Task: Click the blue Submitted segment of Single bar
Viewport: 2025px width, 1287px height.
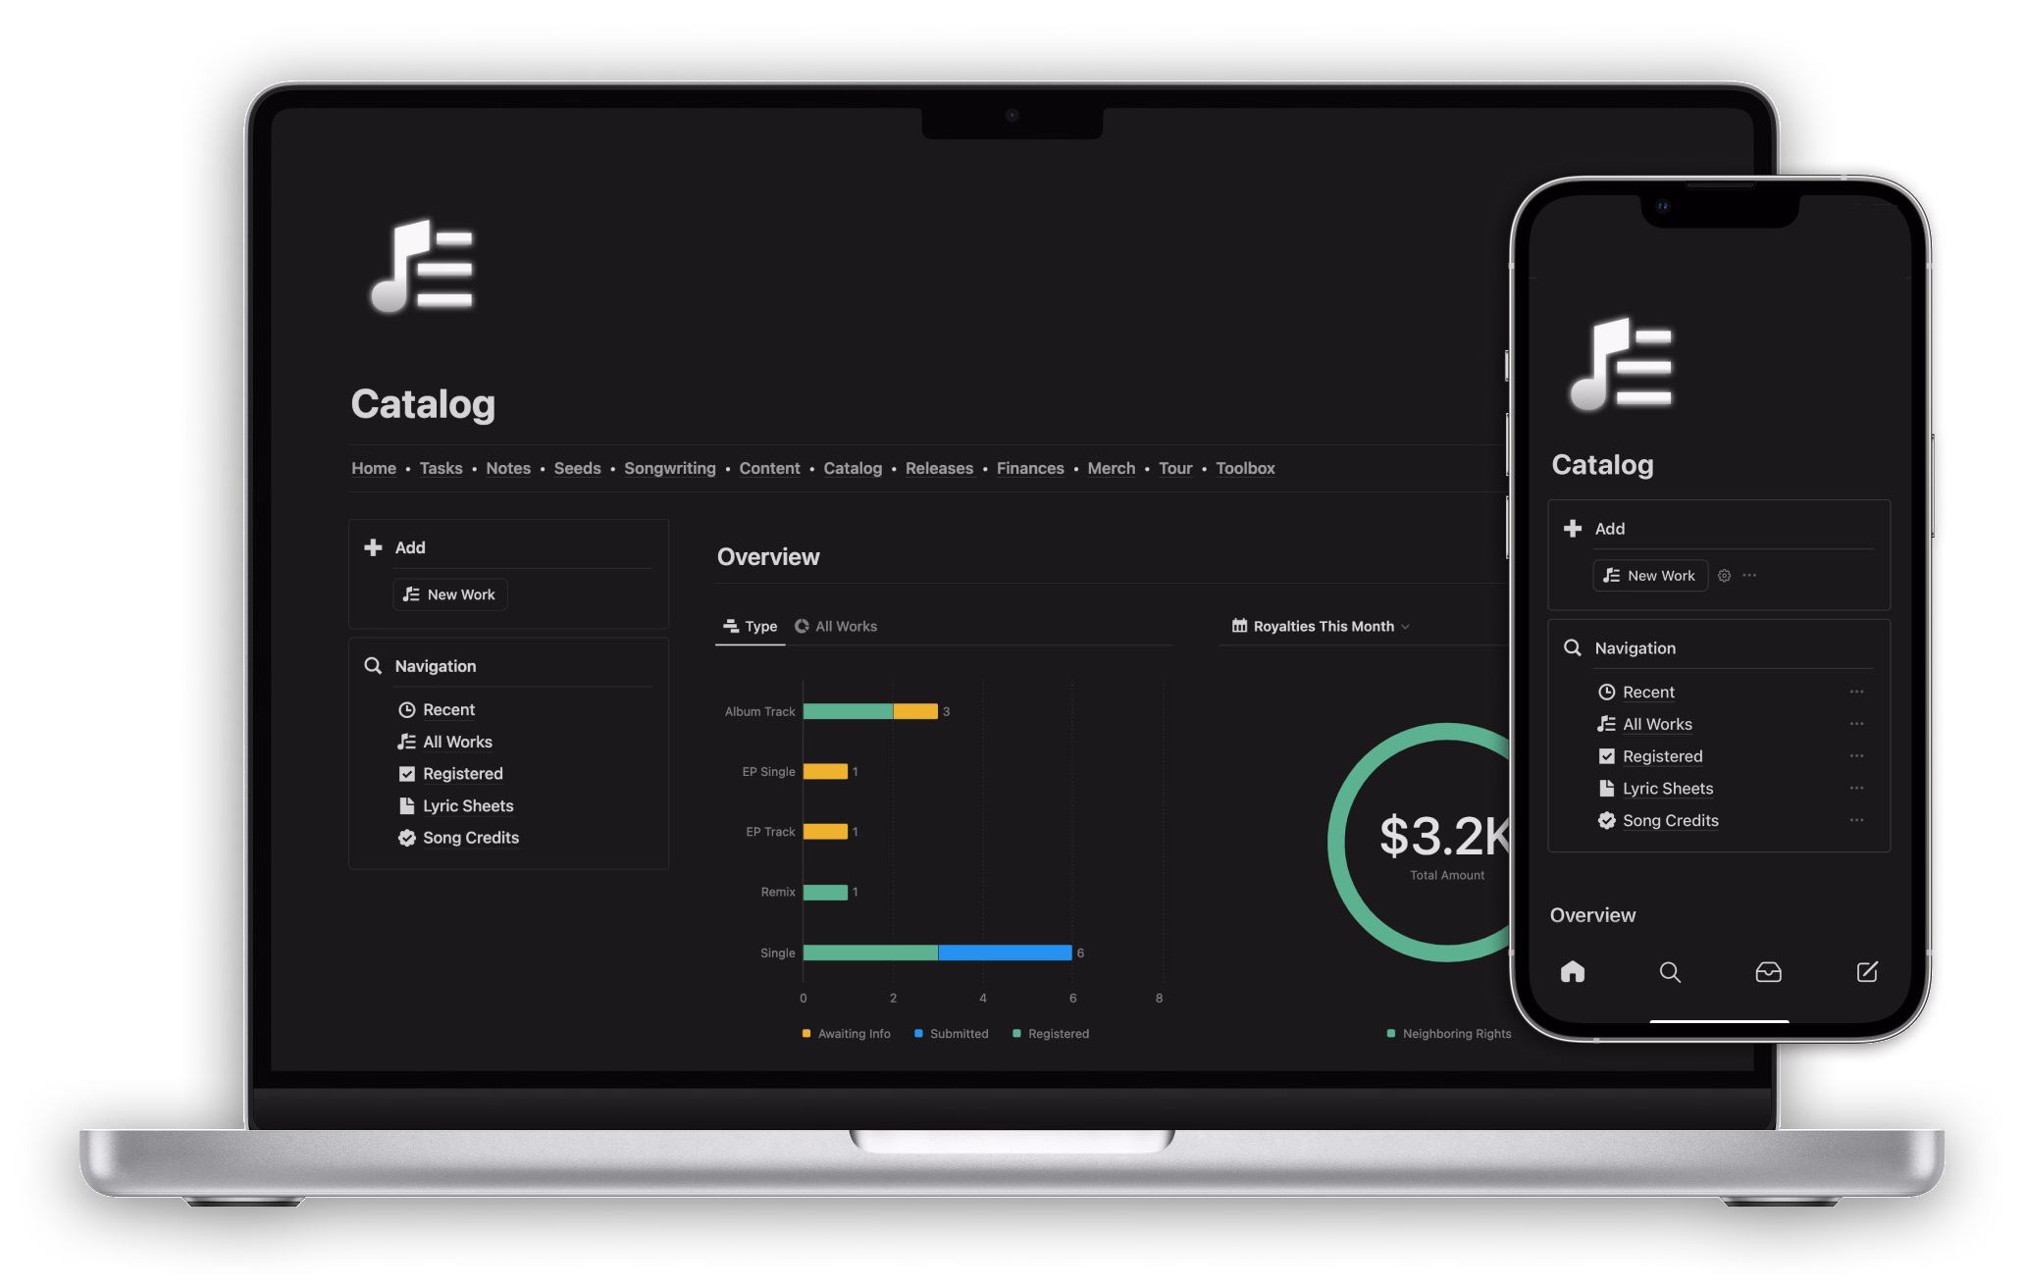Action: point(1005,952)
